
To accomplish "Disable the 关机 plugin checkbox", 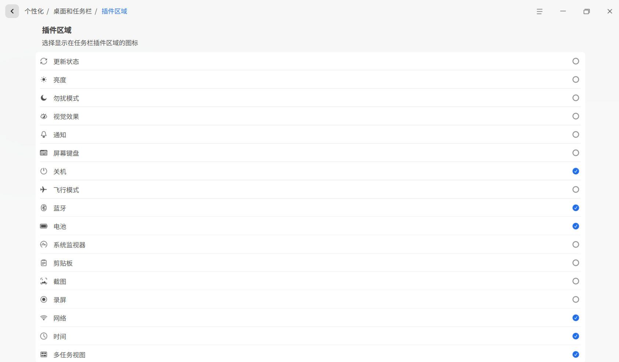I will click(x=575, y=171).
